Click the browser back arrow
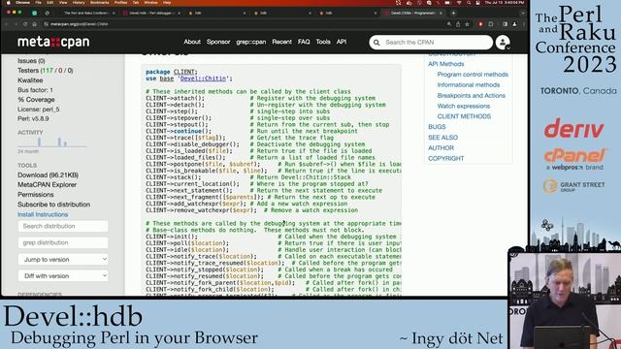Image resolution: width=621 pixels, height=349 pixels. pyautogui.click(x=7, y=24)
